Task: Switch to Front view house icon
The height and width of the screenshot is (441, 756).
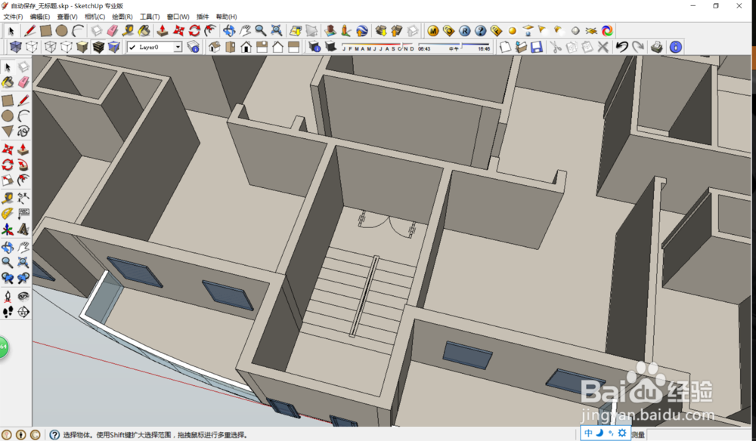Action: pyautogui.click(x=246, y=47)
